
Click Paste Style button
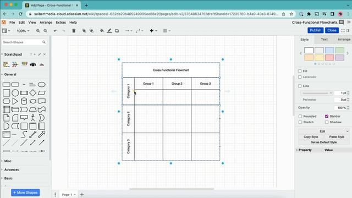(337, 137)
